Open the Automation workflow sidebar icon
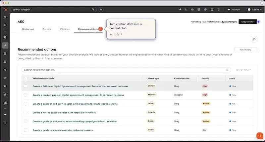The height and width of the screenshot is (142, 265). coord(5,94)
